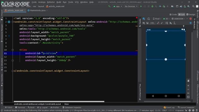Open the Palette side panel
The image size is (199, 112).
tap(140, 23)
